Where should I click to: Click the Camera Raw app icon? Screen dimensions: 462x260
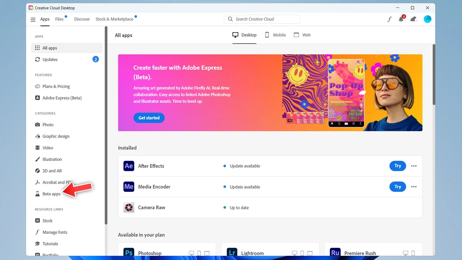(129, 207)
